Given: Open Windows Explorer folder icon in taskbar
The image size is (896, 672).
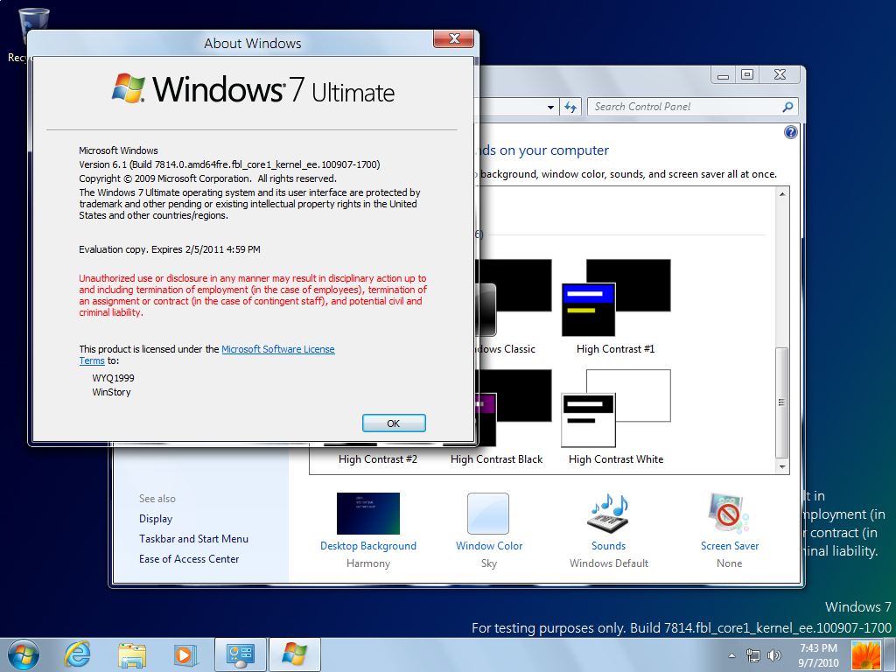Looking at the screenshot, I should [x=132, y=654].
